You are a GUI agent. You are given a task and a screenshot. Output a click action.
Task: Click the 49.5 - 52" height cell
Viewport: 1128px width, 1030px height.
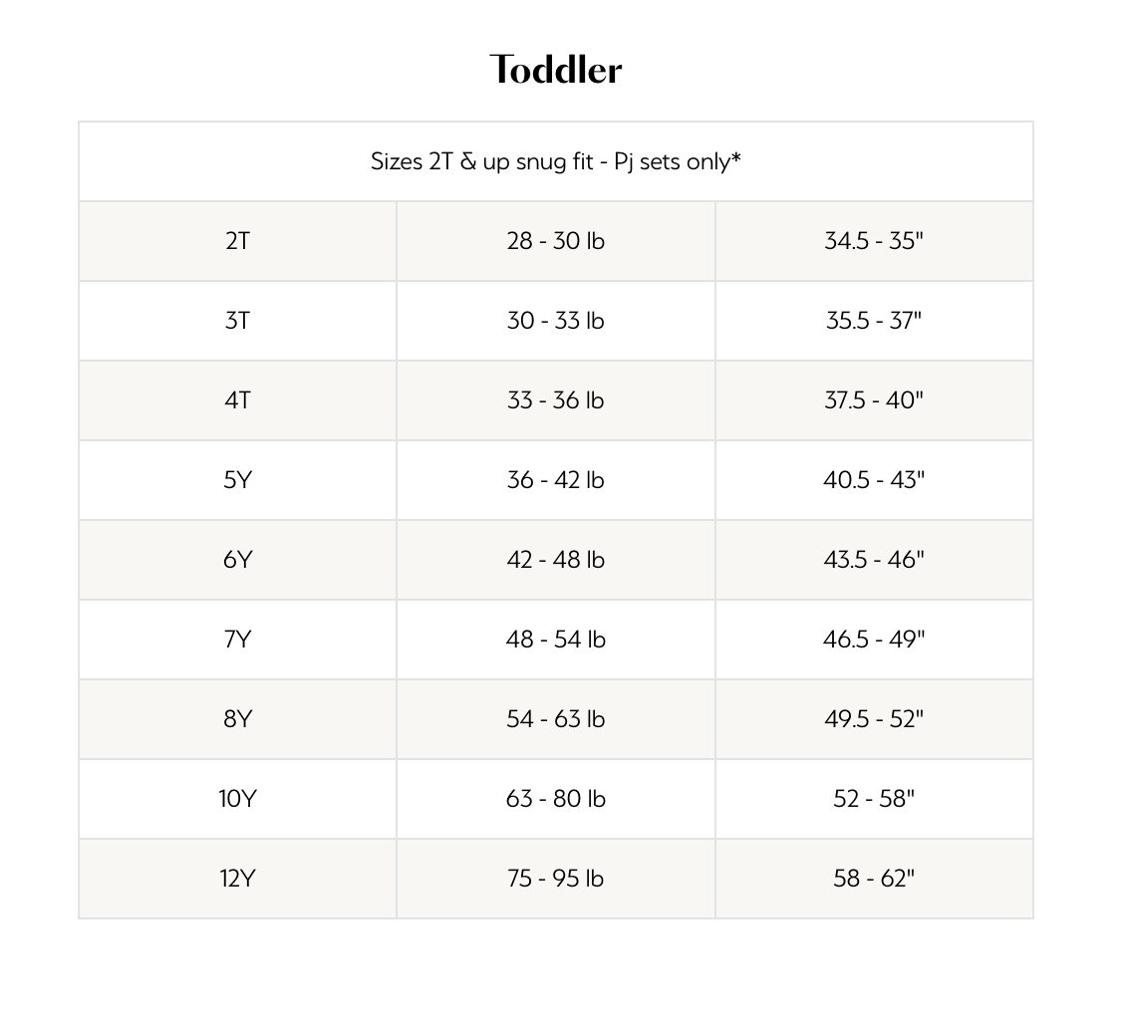pos(874,719)
